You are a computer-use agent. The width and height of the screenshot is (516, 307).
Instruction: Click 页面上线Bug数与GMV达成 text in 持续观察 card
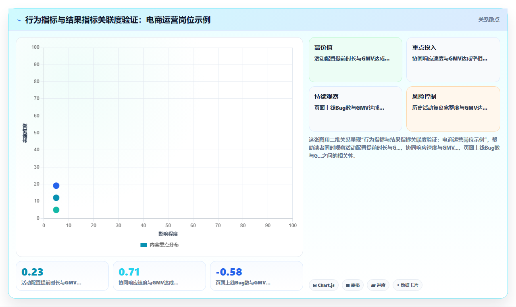349,108
